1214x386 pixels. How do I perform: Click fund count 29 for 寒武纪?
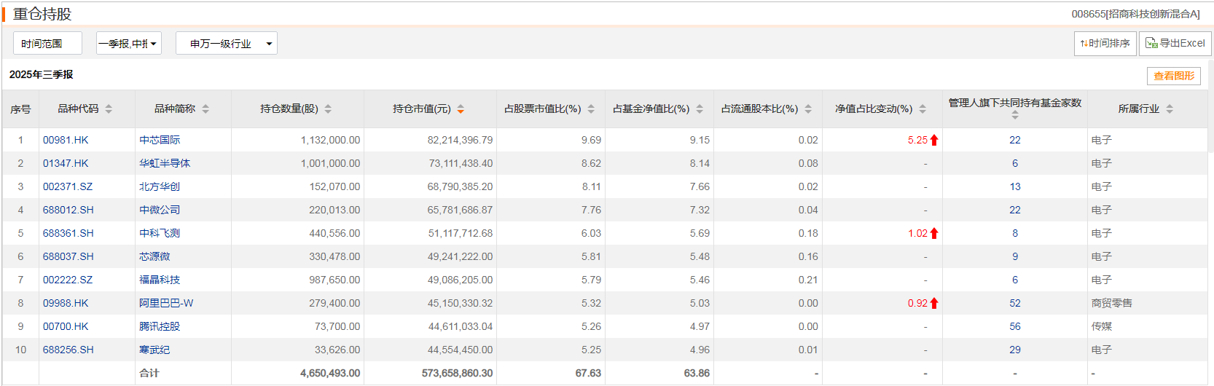click(1015, 350)
